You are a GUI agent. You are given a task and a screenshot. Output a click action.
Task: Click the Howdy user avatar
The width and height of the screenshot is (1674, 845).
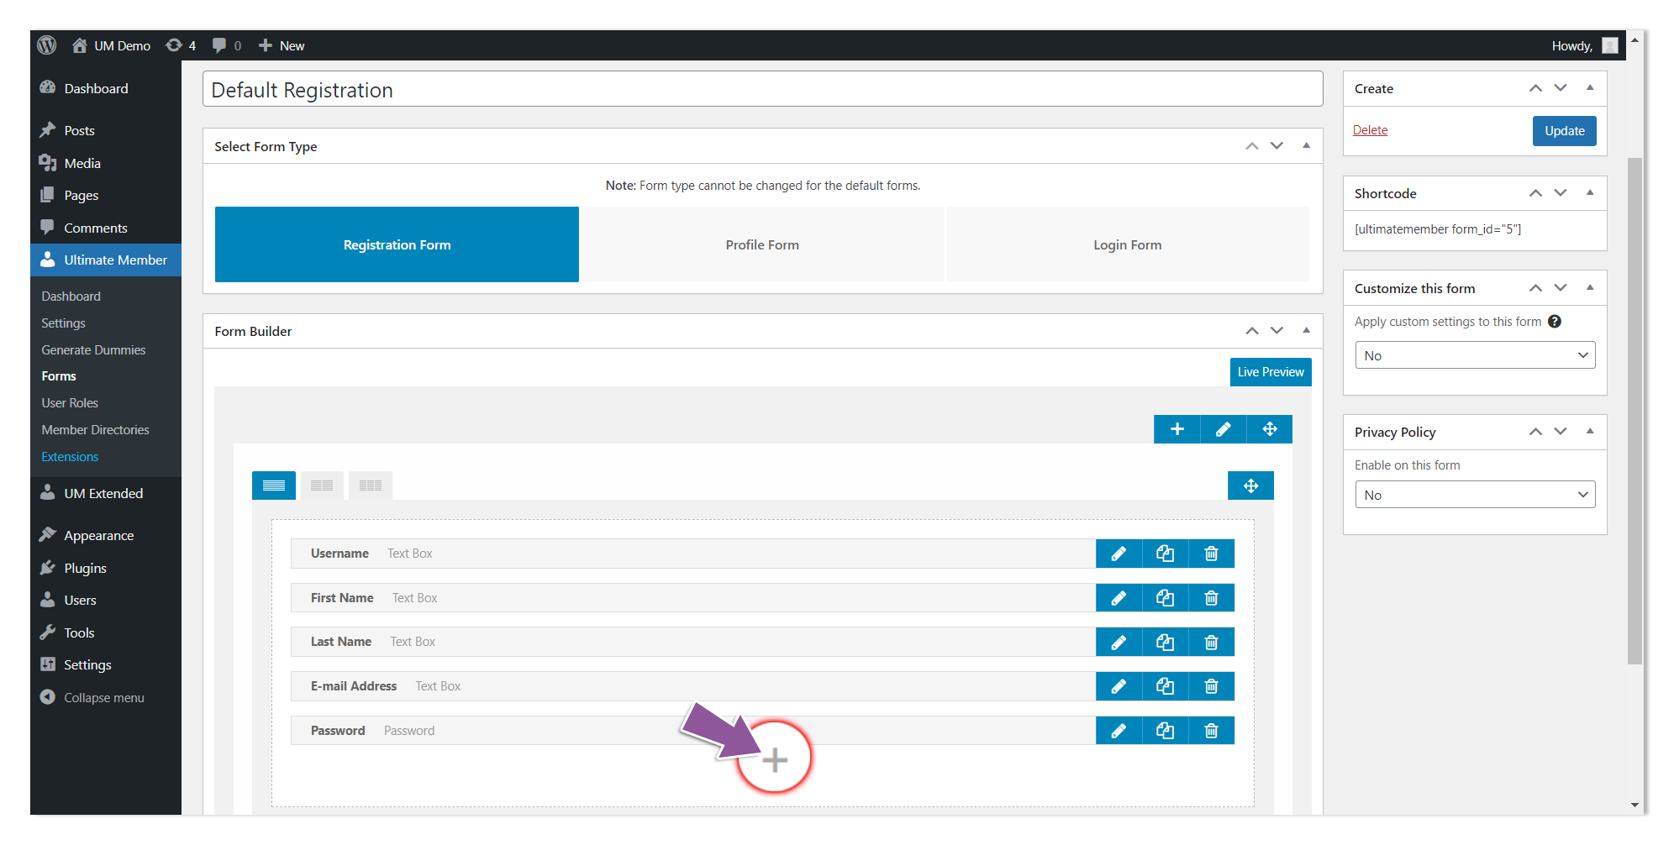tap(1610, 45)
